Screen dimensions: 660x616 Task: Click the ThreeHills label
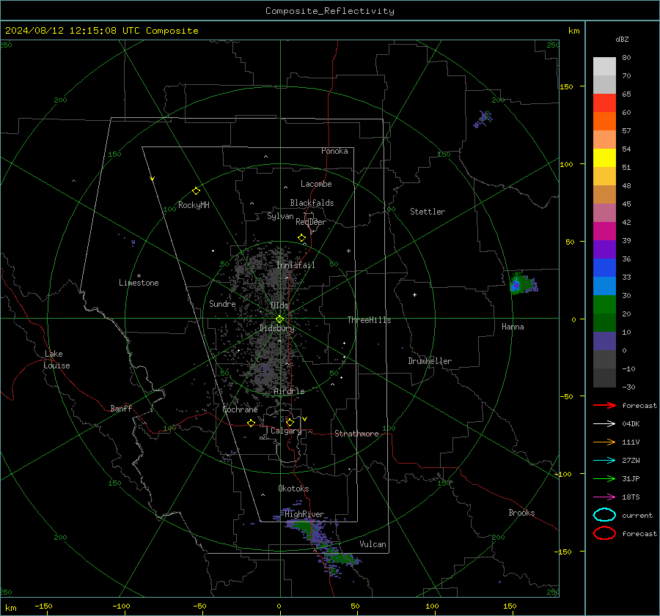click(x=369, y=320)
